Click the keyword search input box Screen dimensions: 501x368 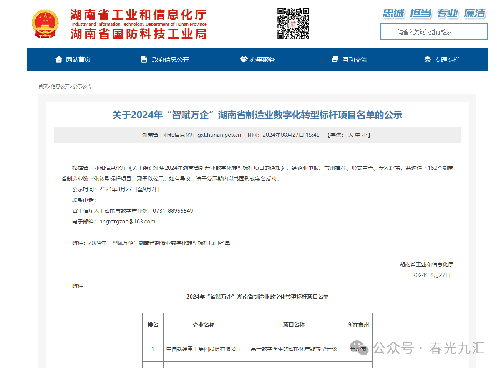[x=434, y=32]
